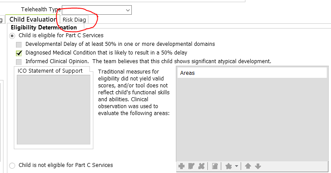Image resolution: width=331 pixels, height=173 pixels.
Task: Click the Areas column header
Action: click(x=251, y=73)
